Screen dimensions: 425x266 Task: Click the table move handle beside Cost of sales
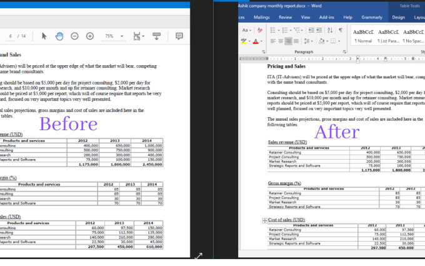(264, 221)
